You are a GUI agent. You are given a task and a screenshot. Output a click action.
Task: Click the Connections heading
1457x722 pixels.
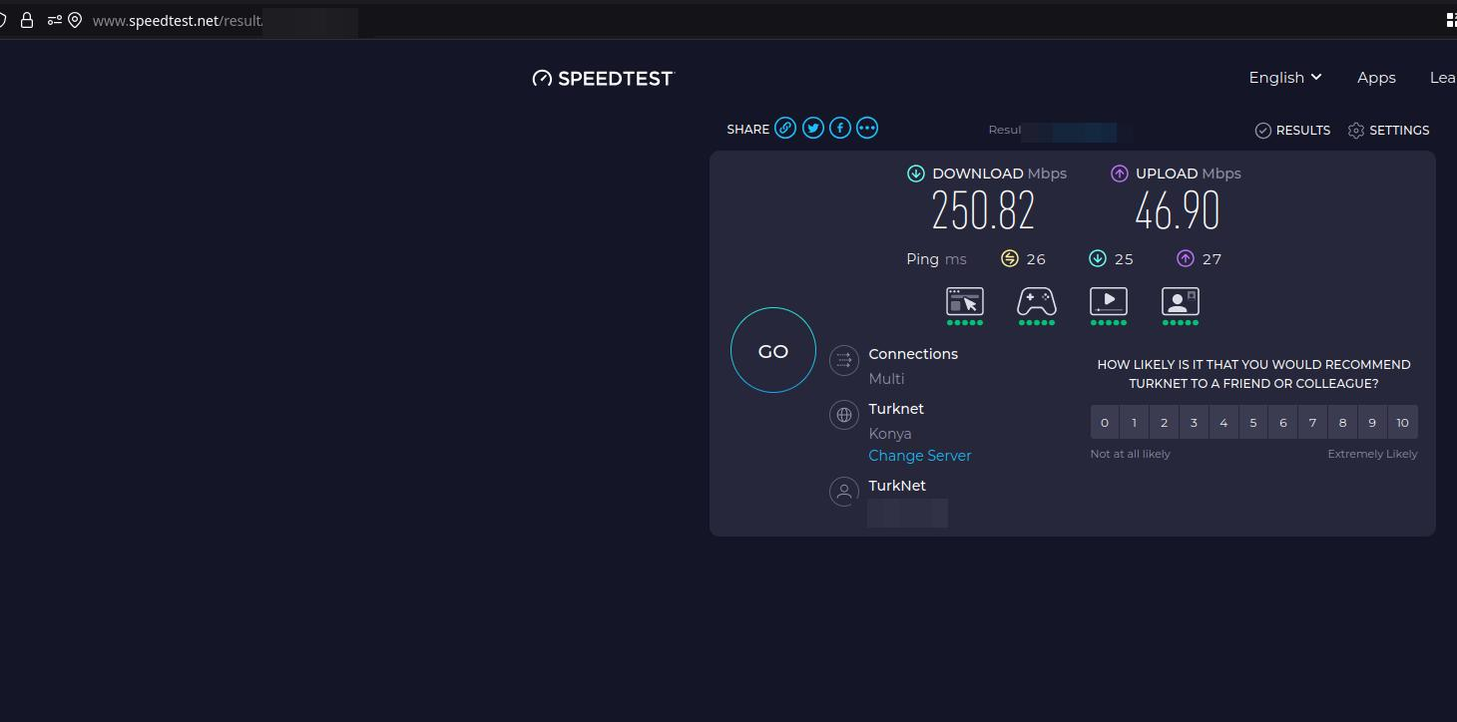pos(913,354)
